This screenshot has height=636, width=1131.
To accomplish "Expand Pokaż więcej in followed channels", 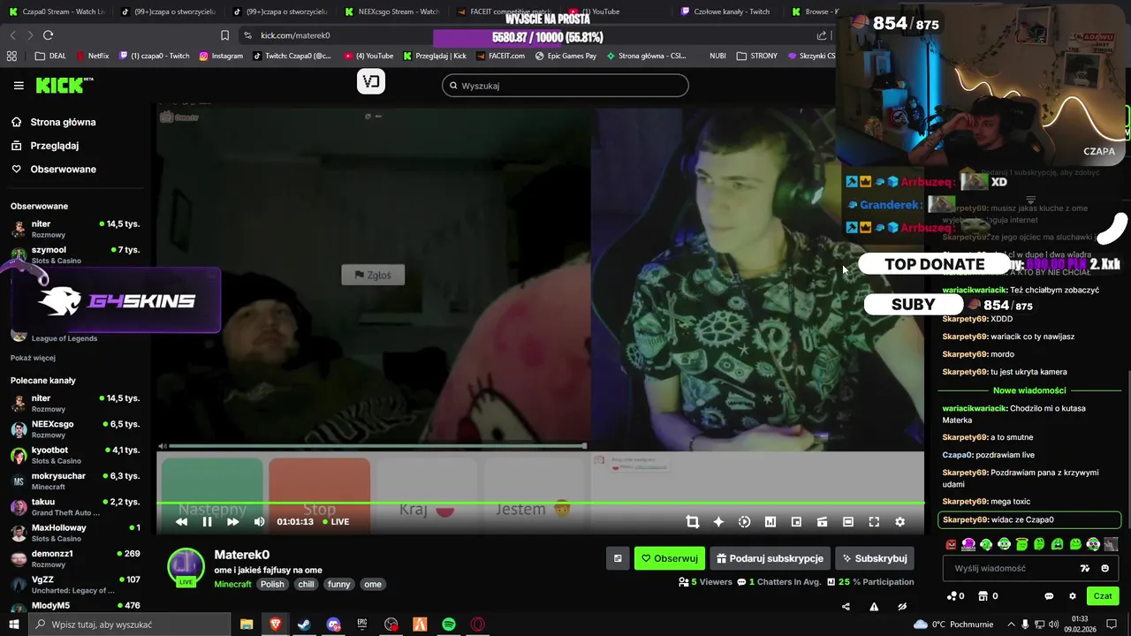I will (x=33, y=358).
